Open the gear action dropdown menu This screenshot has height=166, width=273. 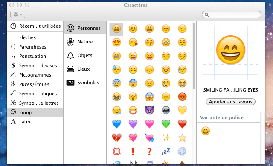click(17, 14)
